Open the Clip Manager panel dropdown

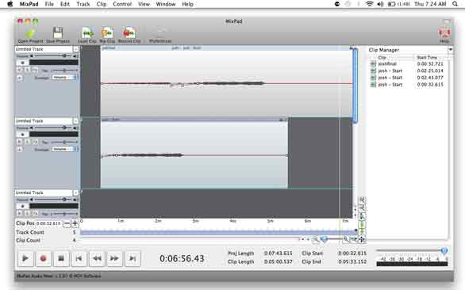click(x=450, y=50)
